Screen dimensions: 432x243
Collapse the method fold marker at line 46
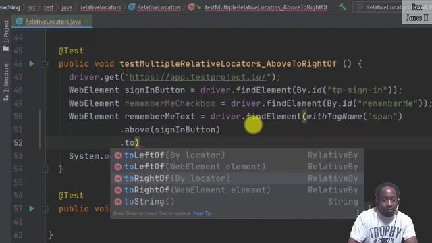point(45,65)
